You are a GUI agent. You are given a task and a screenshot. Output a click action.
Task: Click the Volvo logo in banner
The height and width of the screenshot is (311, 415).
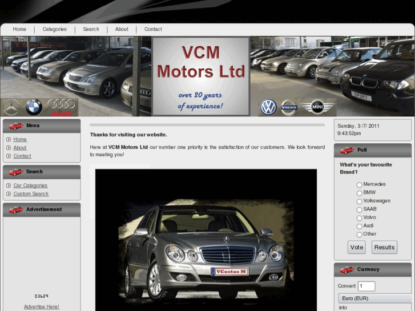[289, 107]
